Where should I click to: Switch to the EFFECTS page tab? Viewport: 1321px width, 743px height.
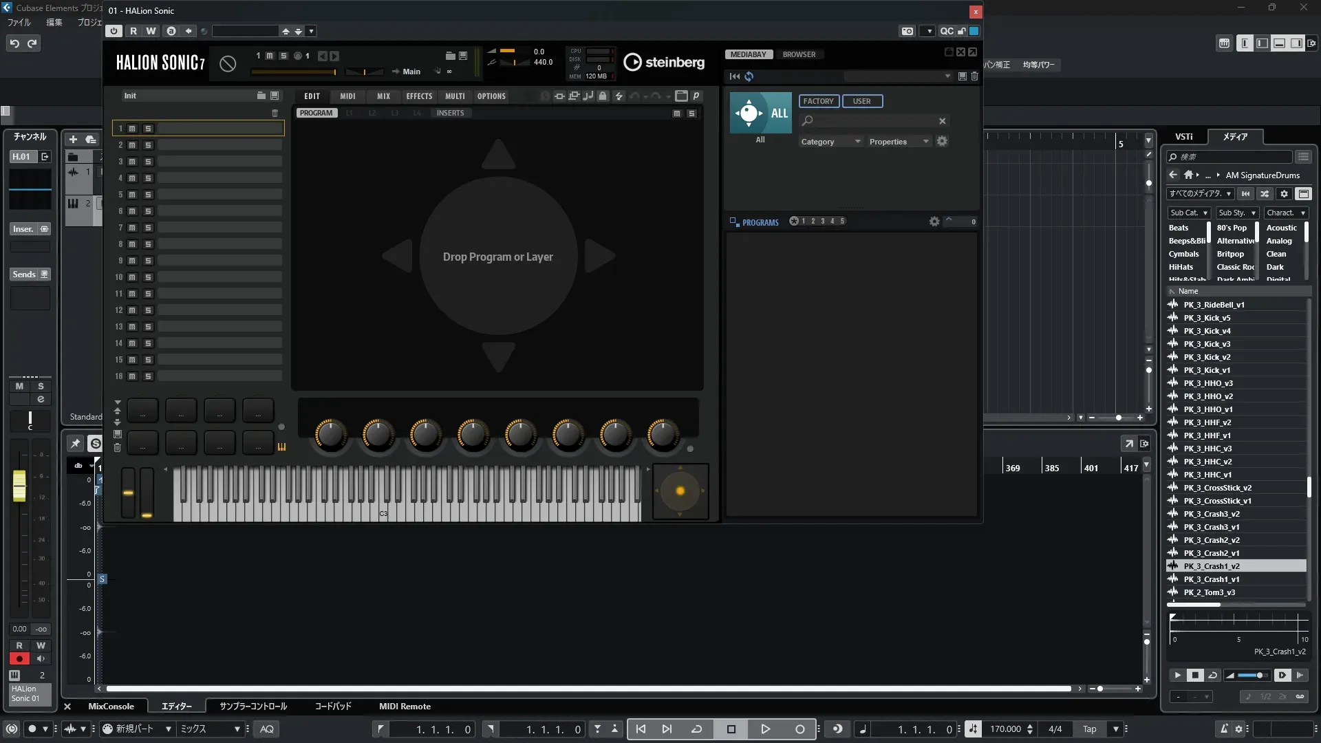[x=419, y=96]
